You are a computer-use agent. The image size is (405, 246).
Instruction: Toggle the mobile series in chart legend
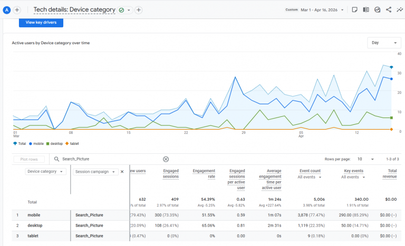[x=37, y=143]
